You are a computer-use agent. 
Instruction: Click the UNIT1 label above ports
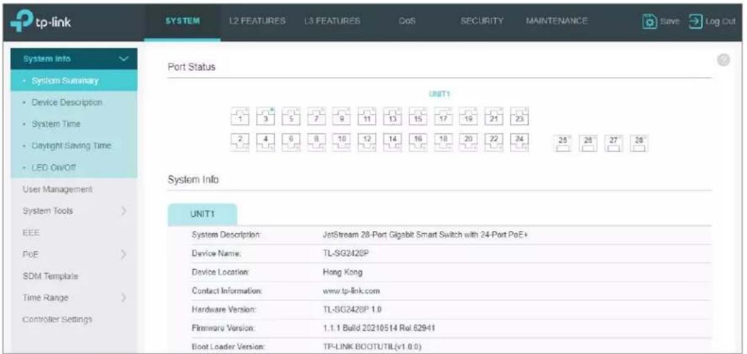click(439, 95)
